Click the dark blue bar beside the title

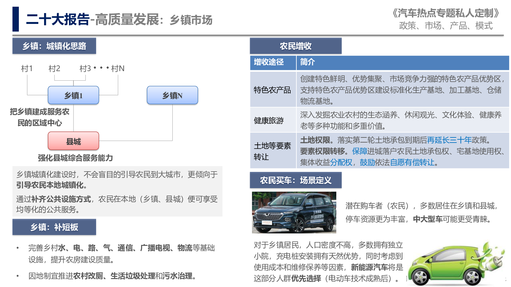click(15, 19)
